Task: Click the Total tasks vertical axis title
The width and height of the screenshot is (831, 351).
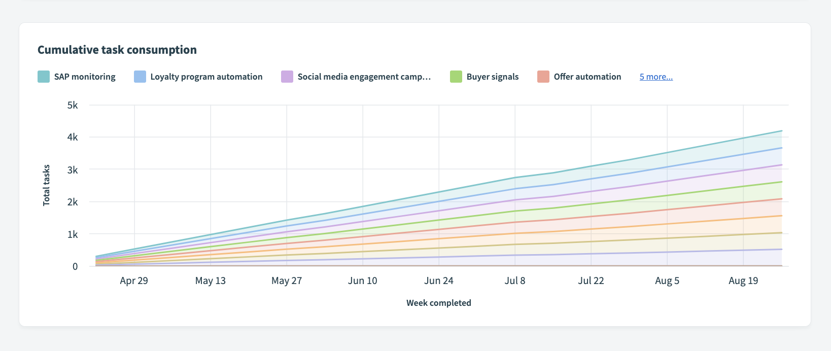Action: click(47, 185)
